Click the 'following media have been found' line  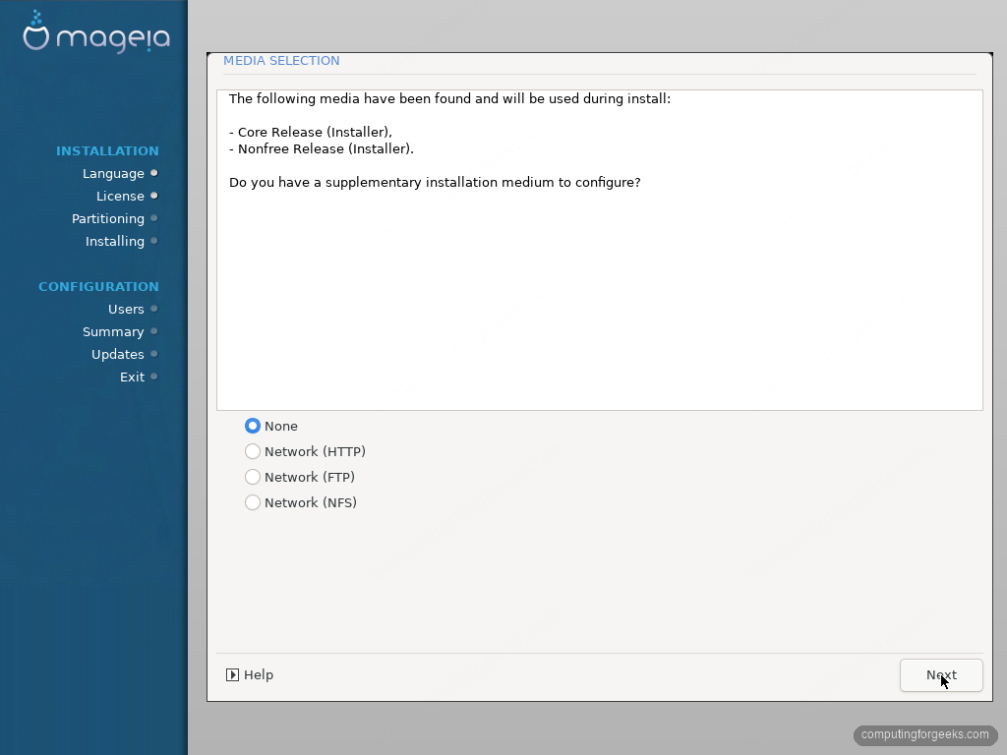tap(449, 99)
